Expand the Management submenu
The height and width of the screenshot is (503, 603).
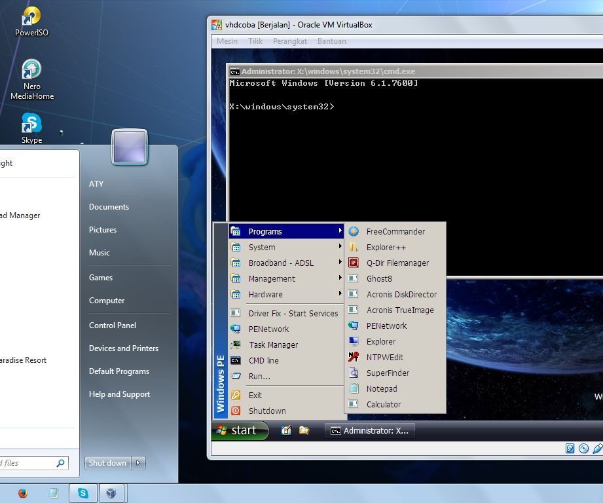[285, 279]
